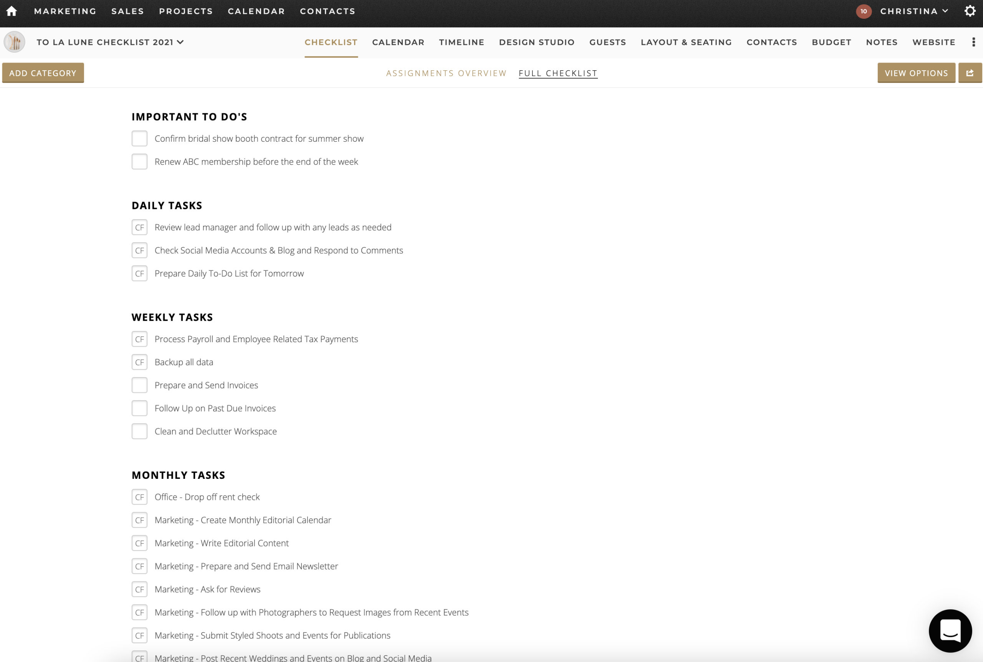Open the settings gear icon
983x662 pixels.
(970, 11)
